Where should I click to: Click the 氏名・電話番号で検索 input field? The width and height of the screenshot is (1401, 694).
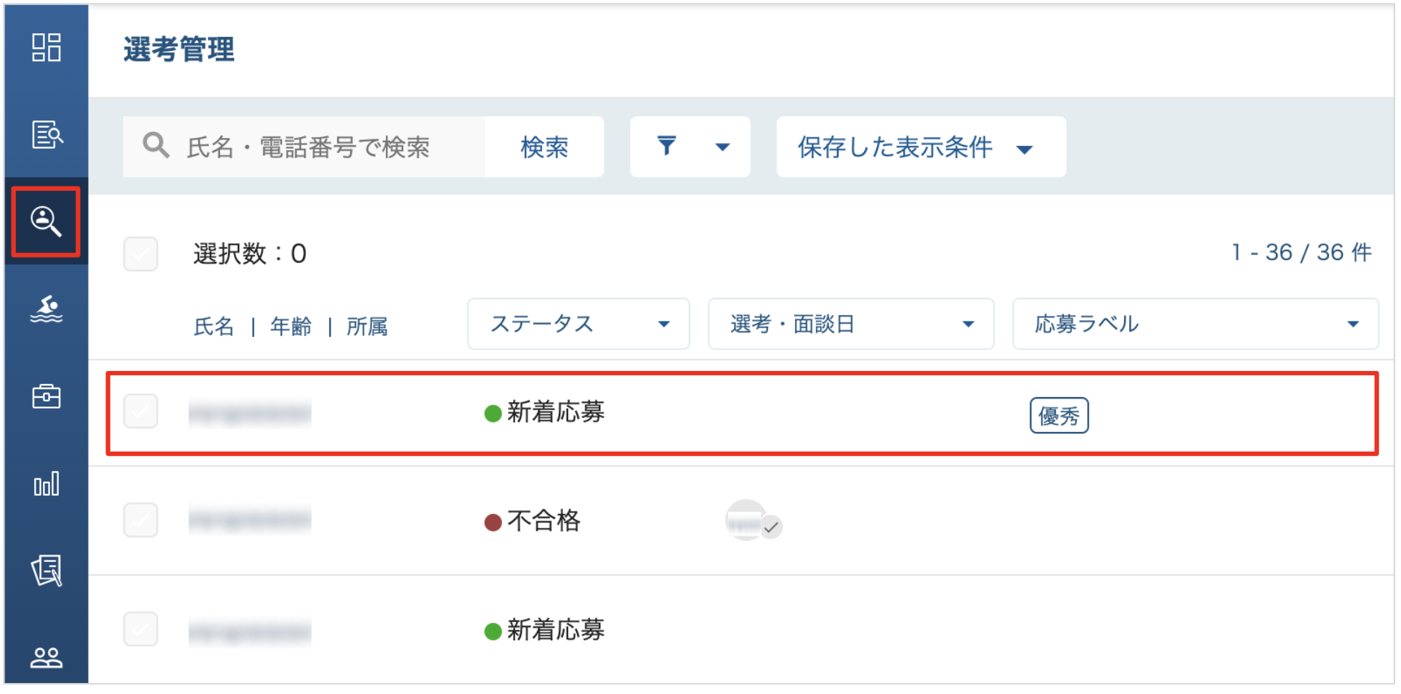[x=304, y=147]
